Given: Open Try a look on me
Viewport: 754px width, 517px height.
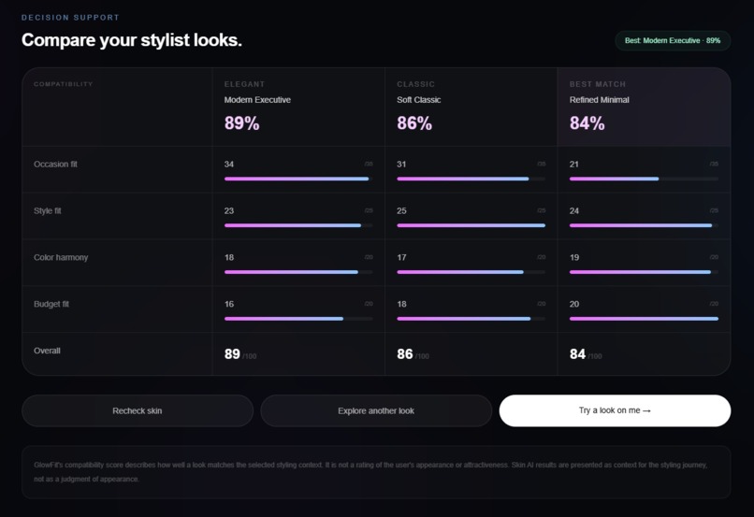Looking at the screenshot, I should tap(615, 410).
